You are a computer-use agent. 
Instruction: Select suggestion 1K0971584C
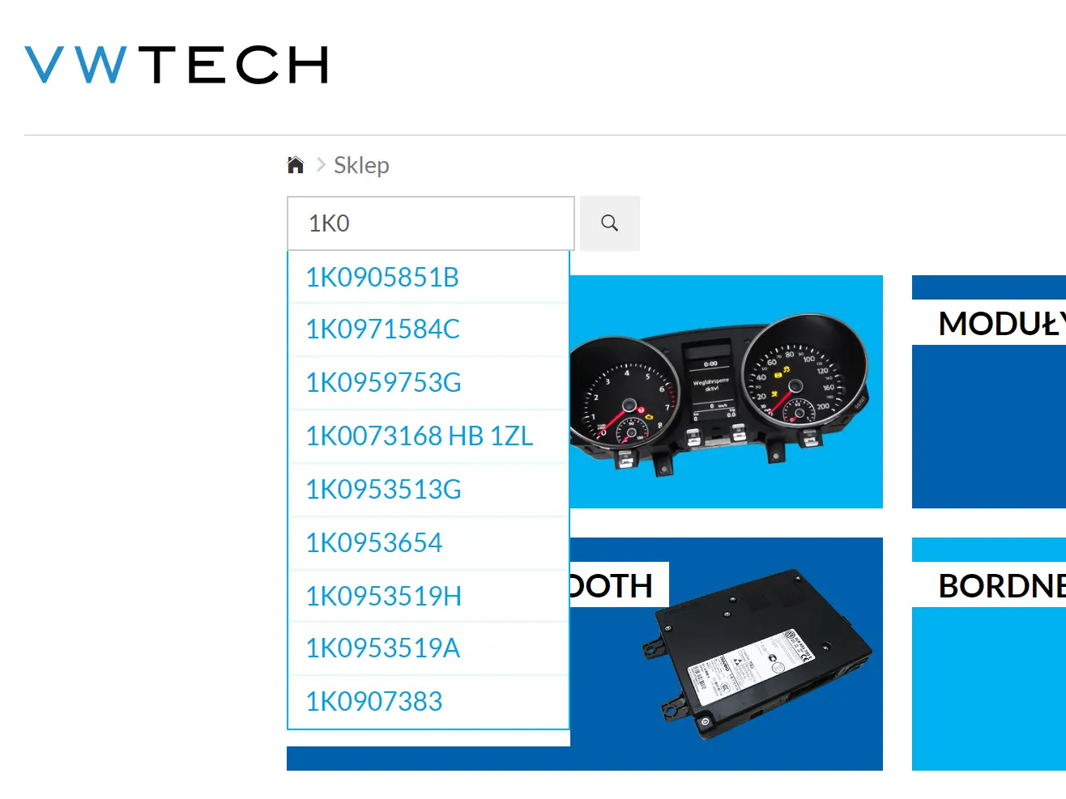(x=382, y=329)
